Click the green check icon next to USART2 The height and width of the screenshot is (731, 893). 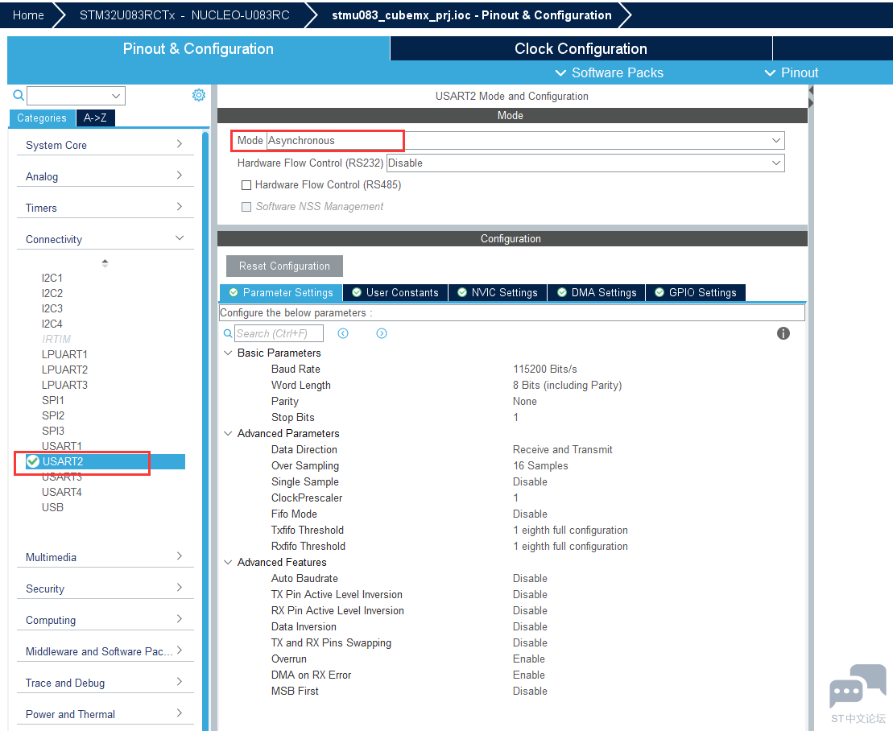point(33,461)
